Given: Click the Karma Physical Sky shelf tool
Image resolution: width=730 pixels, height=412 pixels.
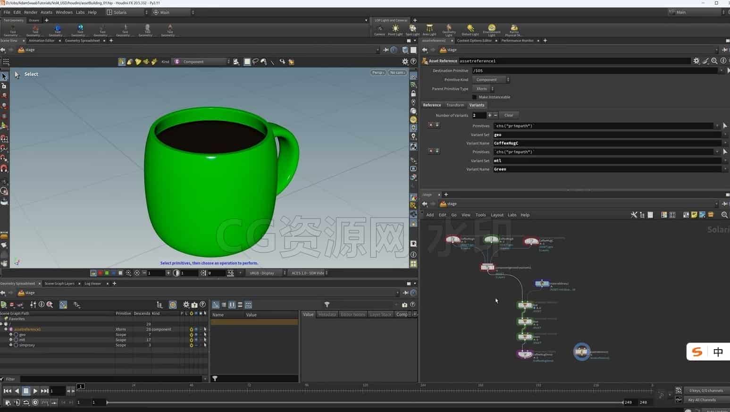Looking at the screenshot, I should [x=514, y=30].
